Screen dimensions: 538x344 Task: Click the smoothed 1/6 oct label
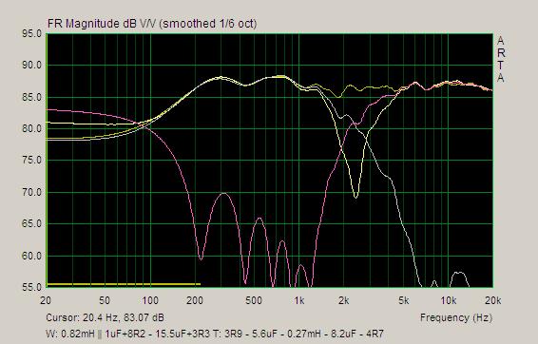(x=208, y=24)
